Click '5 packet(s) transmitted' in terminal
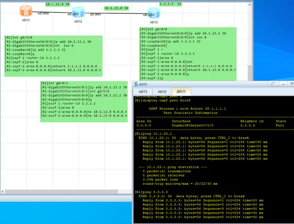 (x=166, y=171)
